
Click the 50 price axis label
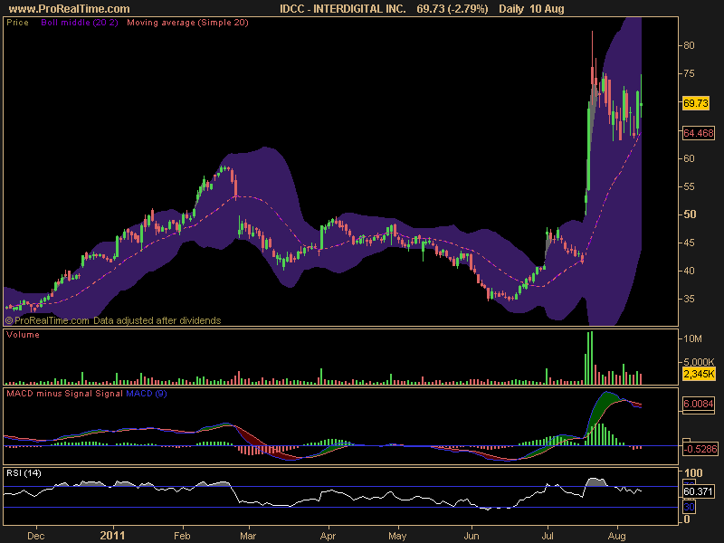pos(690,214)
